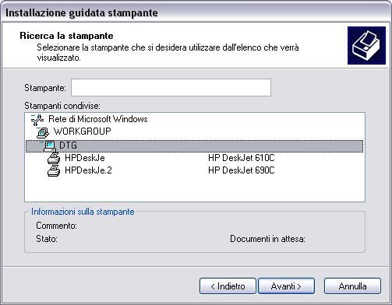Viewport: 392px width, 305px height.
Task: Click the HPDeskJe printer icon
Action: click(x=54, y=158)
